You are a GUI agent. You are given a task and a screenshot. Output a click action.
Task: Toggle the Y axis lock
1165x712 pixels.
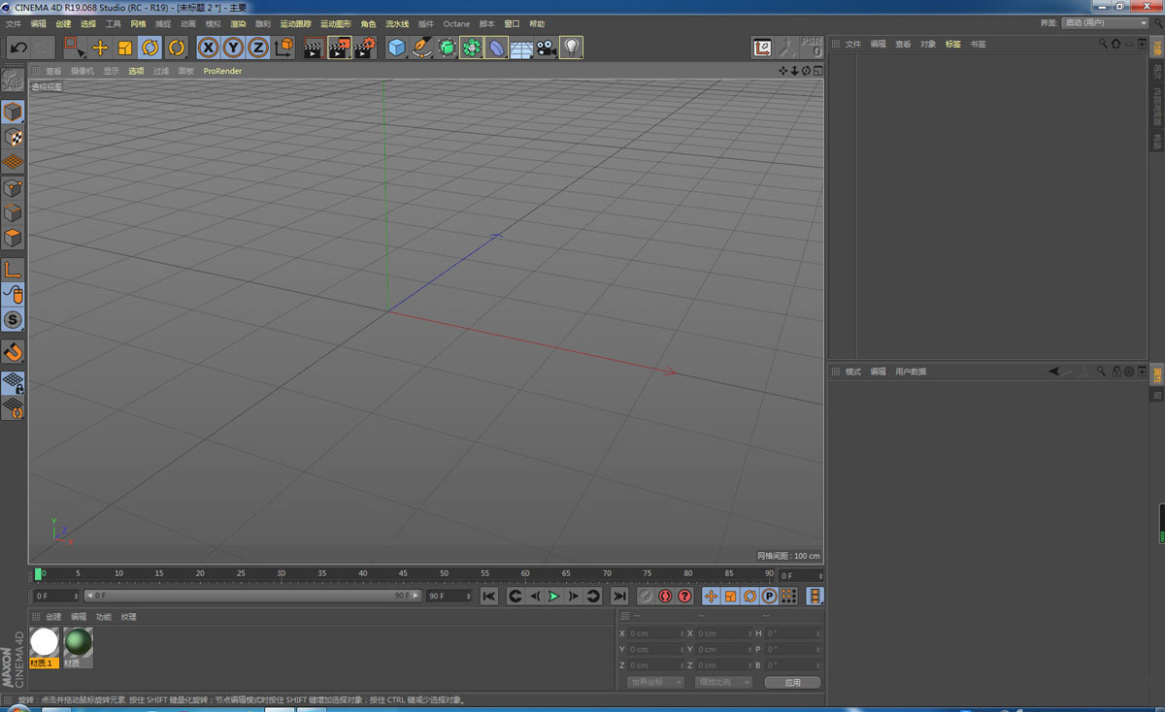[x=233, y=48]
